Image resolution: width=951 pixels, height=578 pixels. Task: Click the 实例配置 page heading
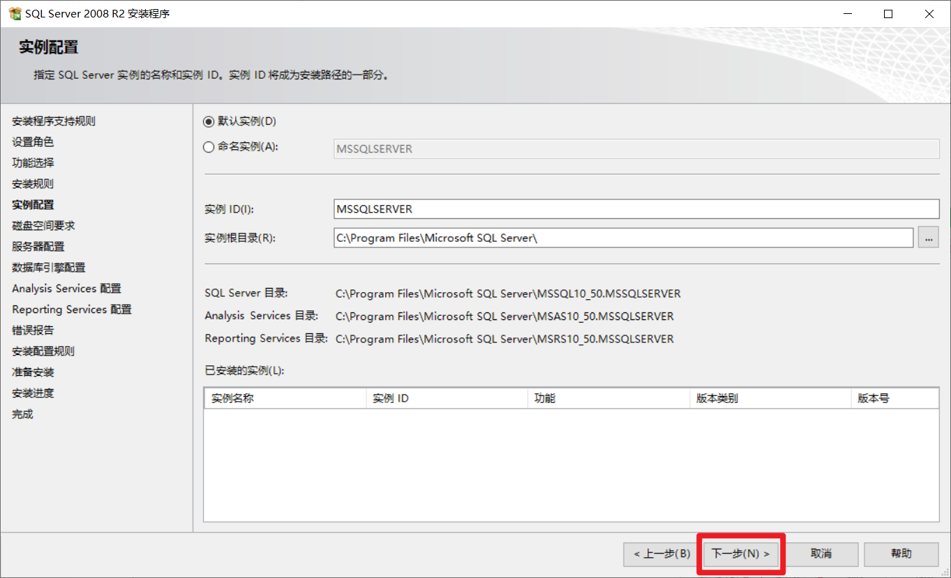(48, 47)
